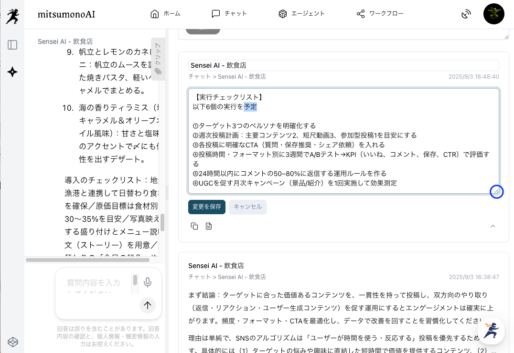Open the クリップ paperclip tab
Image resolution: width=514 pixels, height=353 pixels.
[158, 59]
